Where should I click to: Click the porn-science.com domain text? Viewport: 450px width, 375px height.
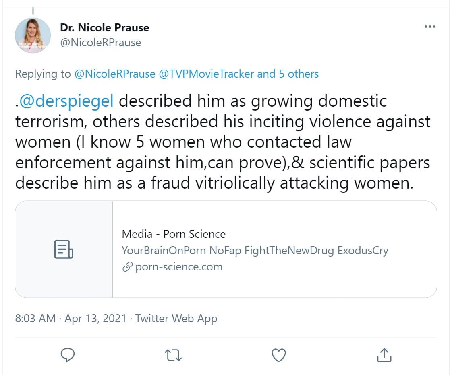[179, 267]
